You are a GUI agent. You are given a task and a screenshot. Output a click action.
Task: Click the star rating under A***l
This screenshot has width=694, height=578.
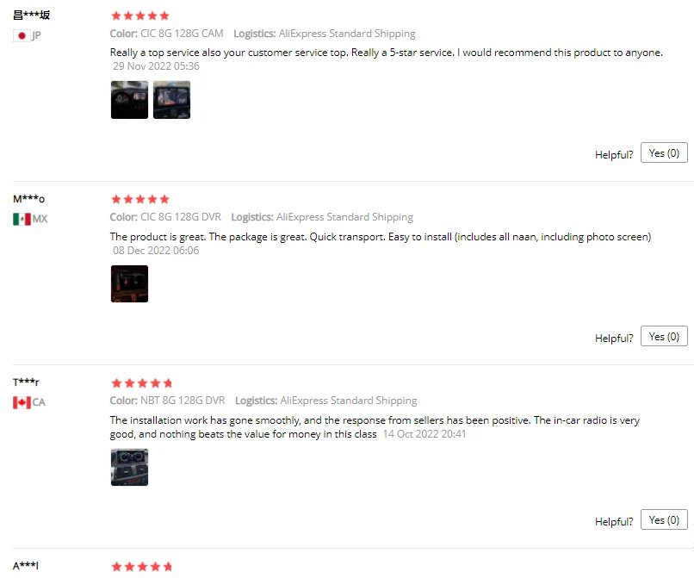[141, 567]
